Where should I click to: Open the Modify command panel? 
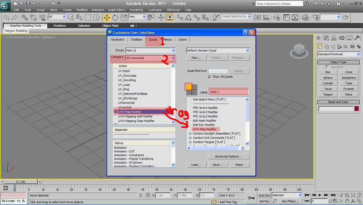(x=326, y=38)
